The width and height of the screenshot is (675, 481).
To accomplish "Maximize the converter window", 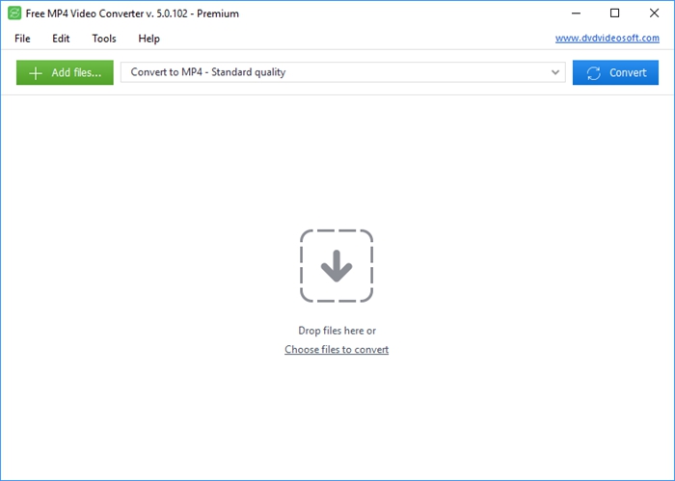I will (615, 13).
